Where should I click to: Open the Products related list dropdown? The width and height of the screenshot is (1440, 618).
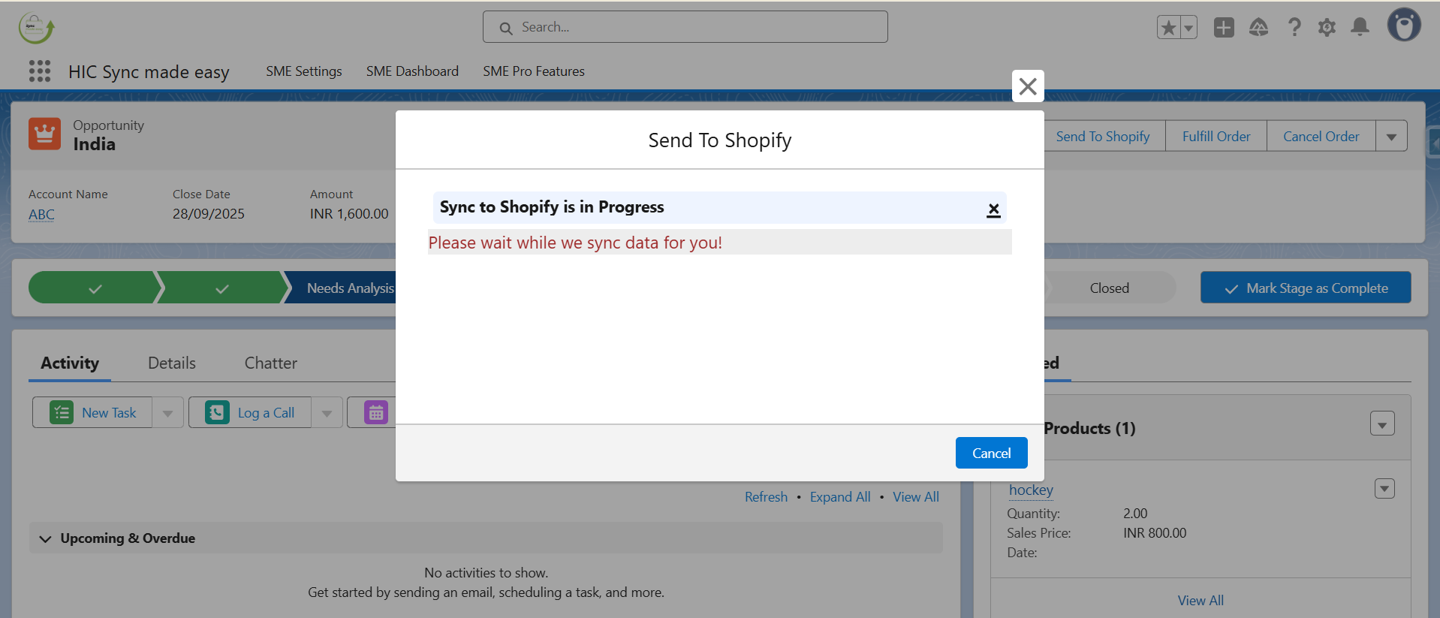(x=1382, y=424)
